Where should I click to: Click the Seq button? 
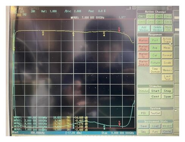(x=143, y=132)
